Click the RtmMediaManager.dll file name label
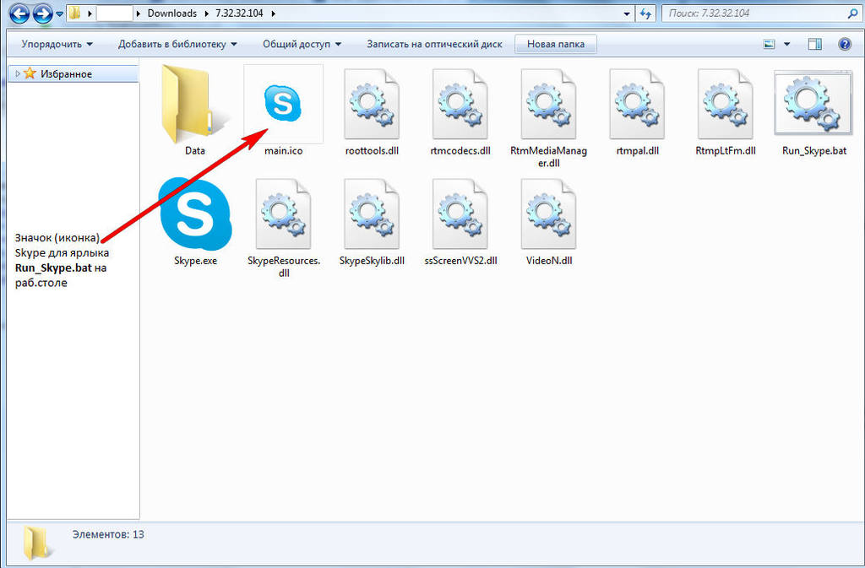Image resolution: width=865 pixels, height=568 pixels. pos(548,156)
